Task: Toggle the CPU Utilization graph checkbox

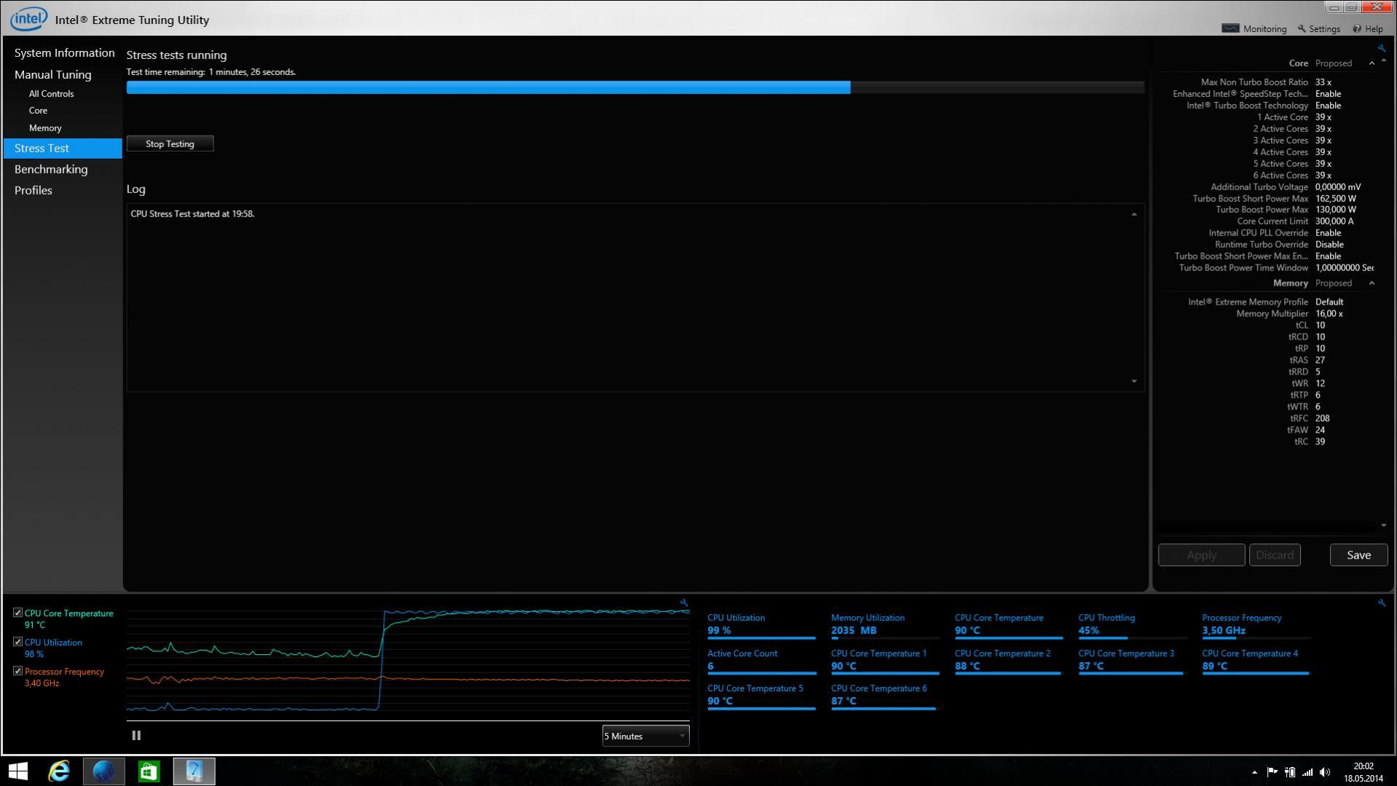Action: (x=17, y=642)
